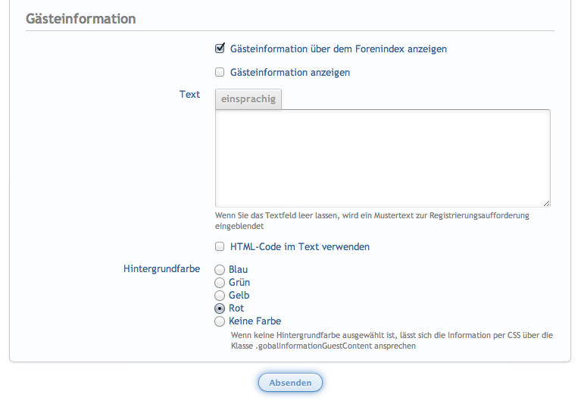Choose Grün as background color
Image resolution: width=581 pixels, height=404 pixels.
[220, 283]
